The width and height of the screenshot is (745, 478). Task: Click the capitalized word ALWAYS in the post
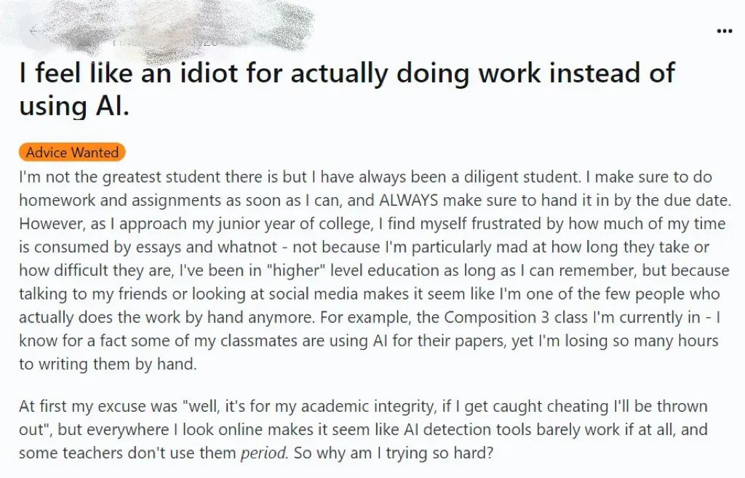(408, 200)
